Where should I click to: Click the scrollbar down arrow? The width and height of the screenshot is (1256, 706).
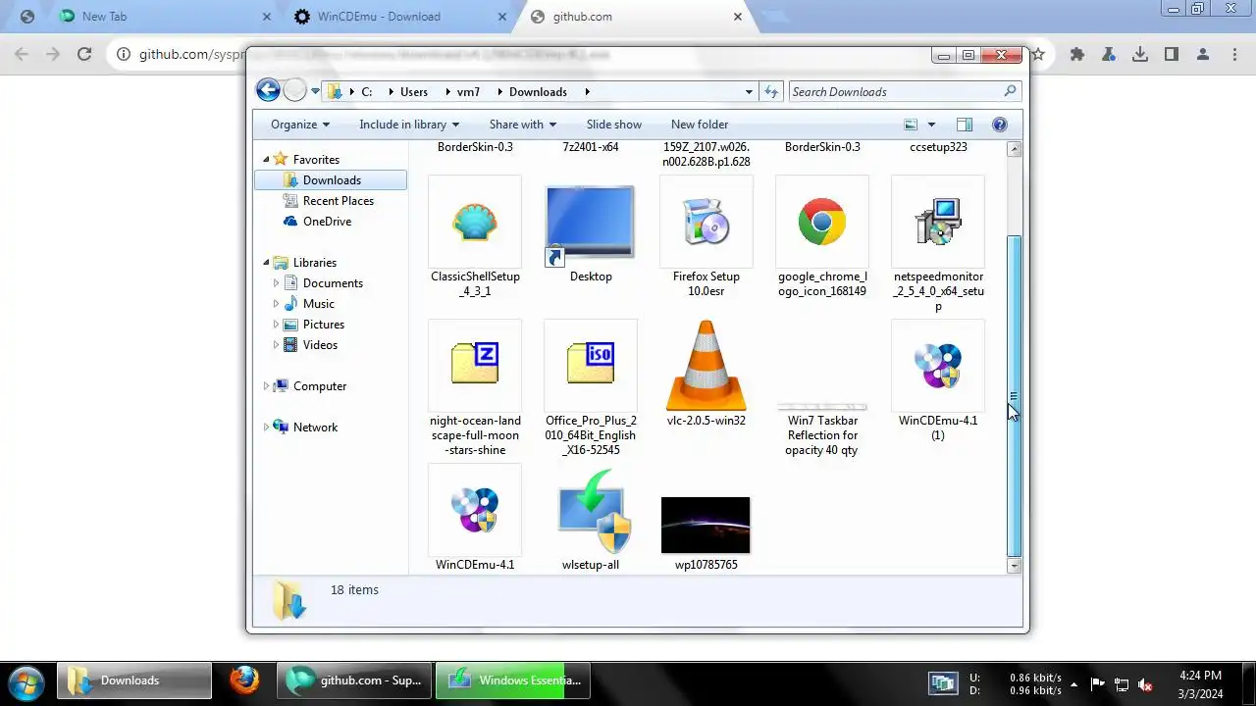1015,566
